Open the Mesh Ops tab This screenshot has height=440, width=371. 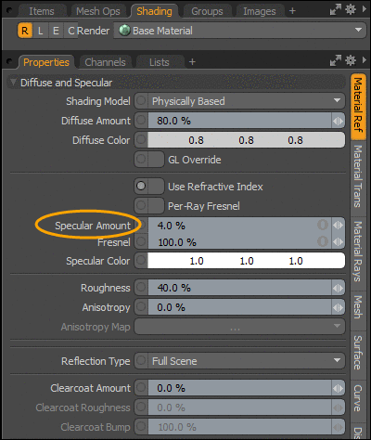[x=98, y=11]
